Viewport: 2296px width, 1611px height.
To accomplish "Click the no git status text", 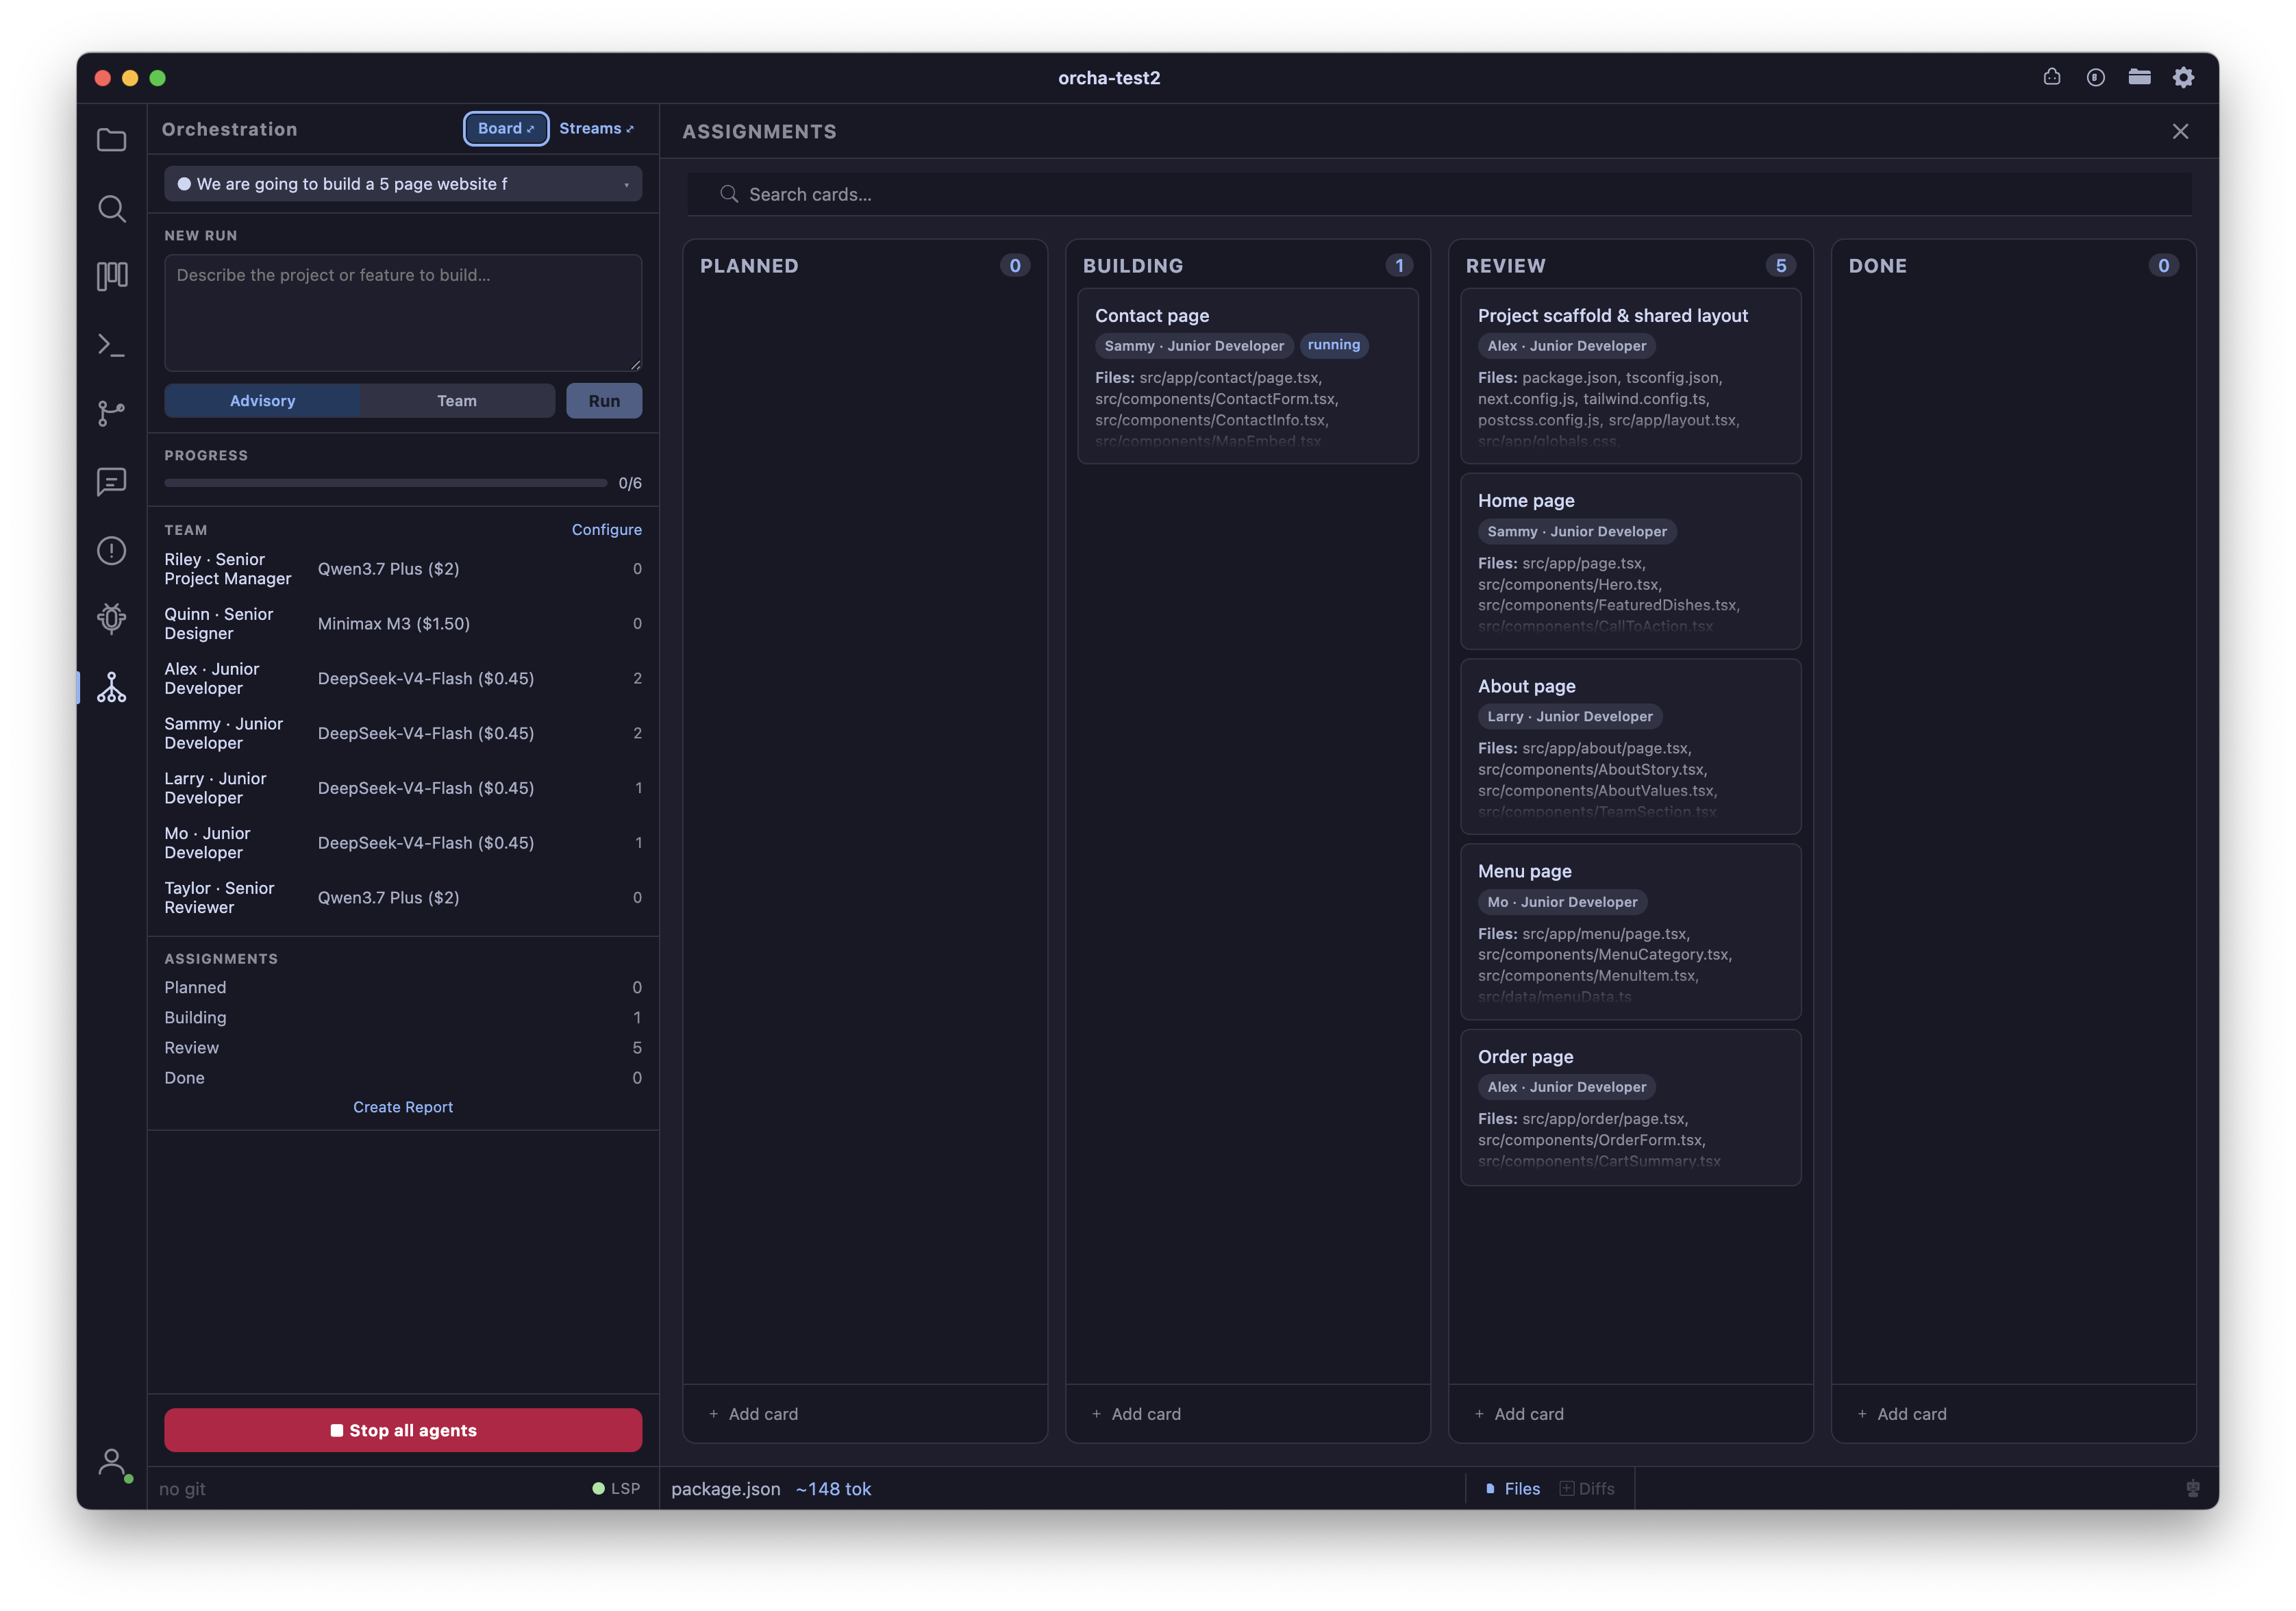I will [182, 1488].
